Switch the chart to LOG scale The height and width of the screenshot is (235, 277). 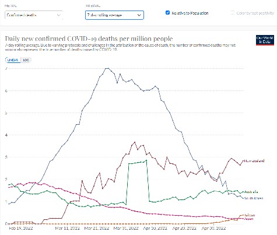[26, 60]
